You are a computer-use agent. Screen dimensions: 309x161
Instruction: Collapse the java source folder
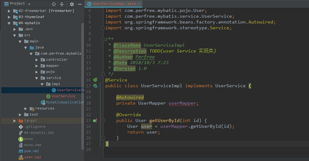point(25,48)
